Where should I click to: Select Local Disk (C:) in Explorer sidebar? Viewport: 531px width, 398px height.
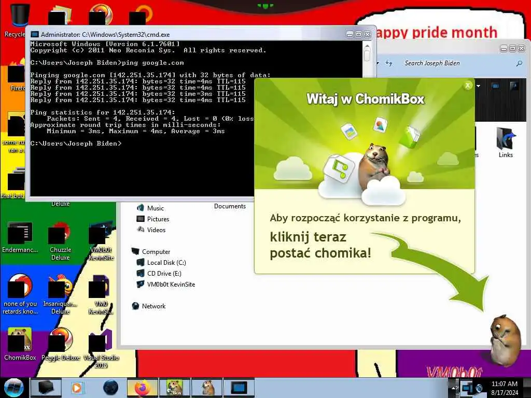tap(161, 262)
